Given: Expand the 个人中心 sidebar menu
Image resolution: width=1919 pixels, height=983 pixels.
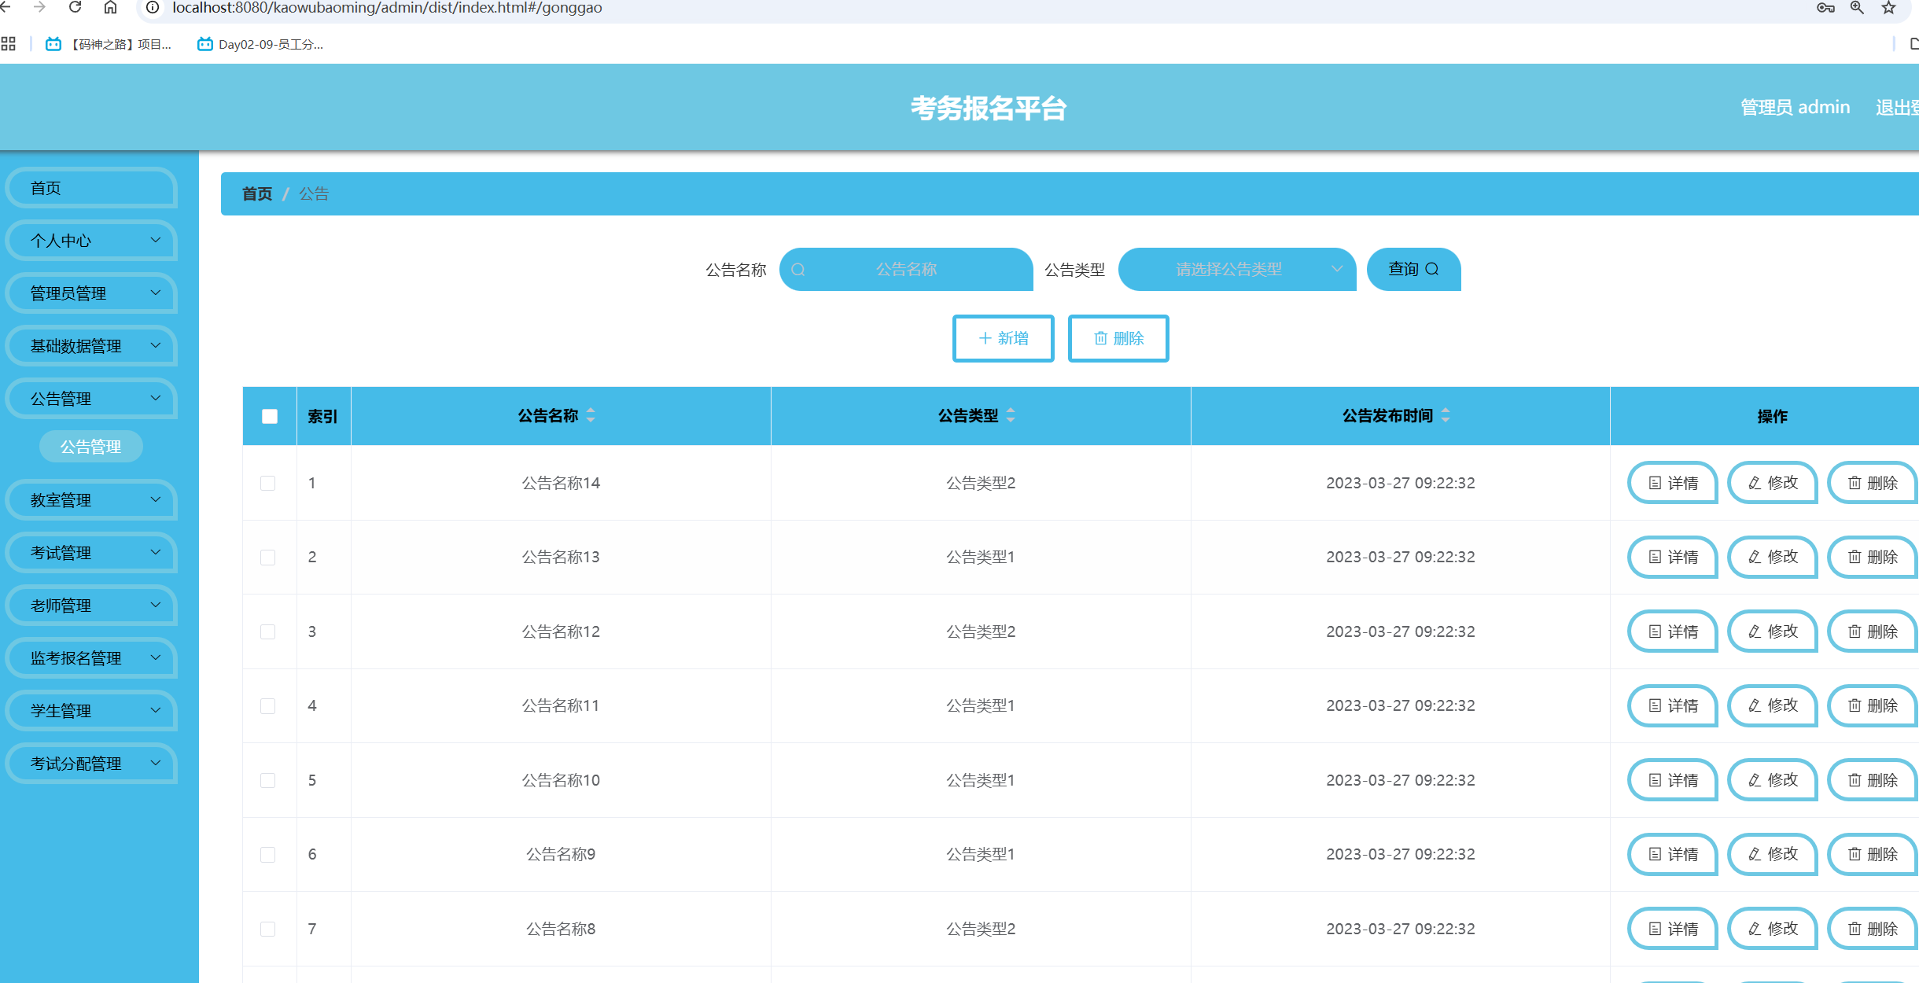Looking at the screenshot, I should click(x=91, y=241).
